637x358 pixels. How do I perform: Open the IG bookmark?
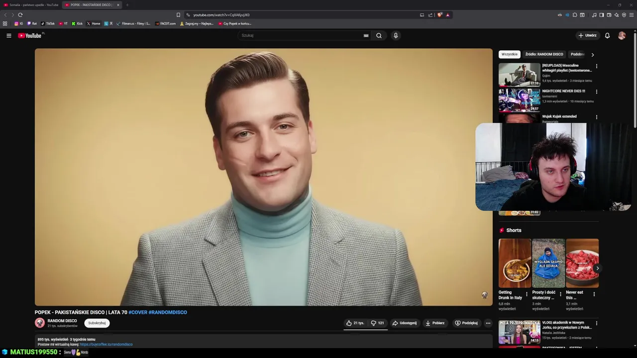coord(18,23)
